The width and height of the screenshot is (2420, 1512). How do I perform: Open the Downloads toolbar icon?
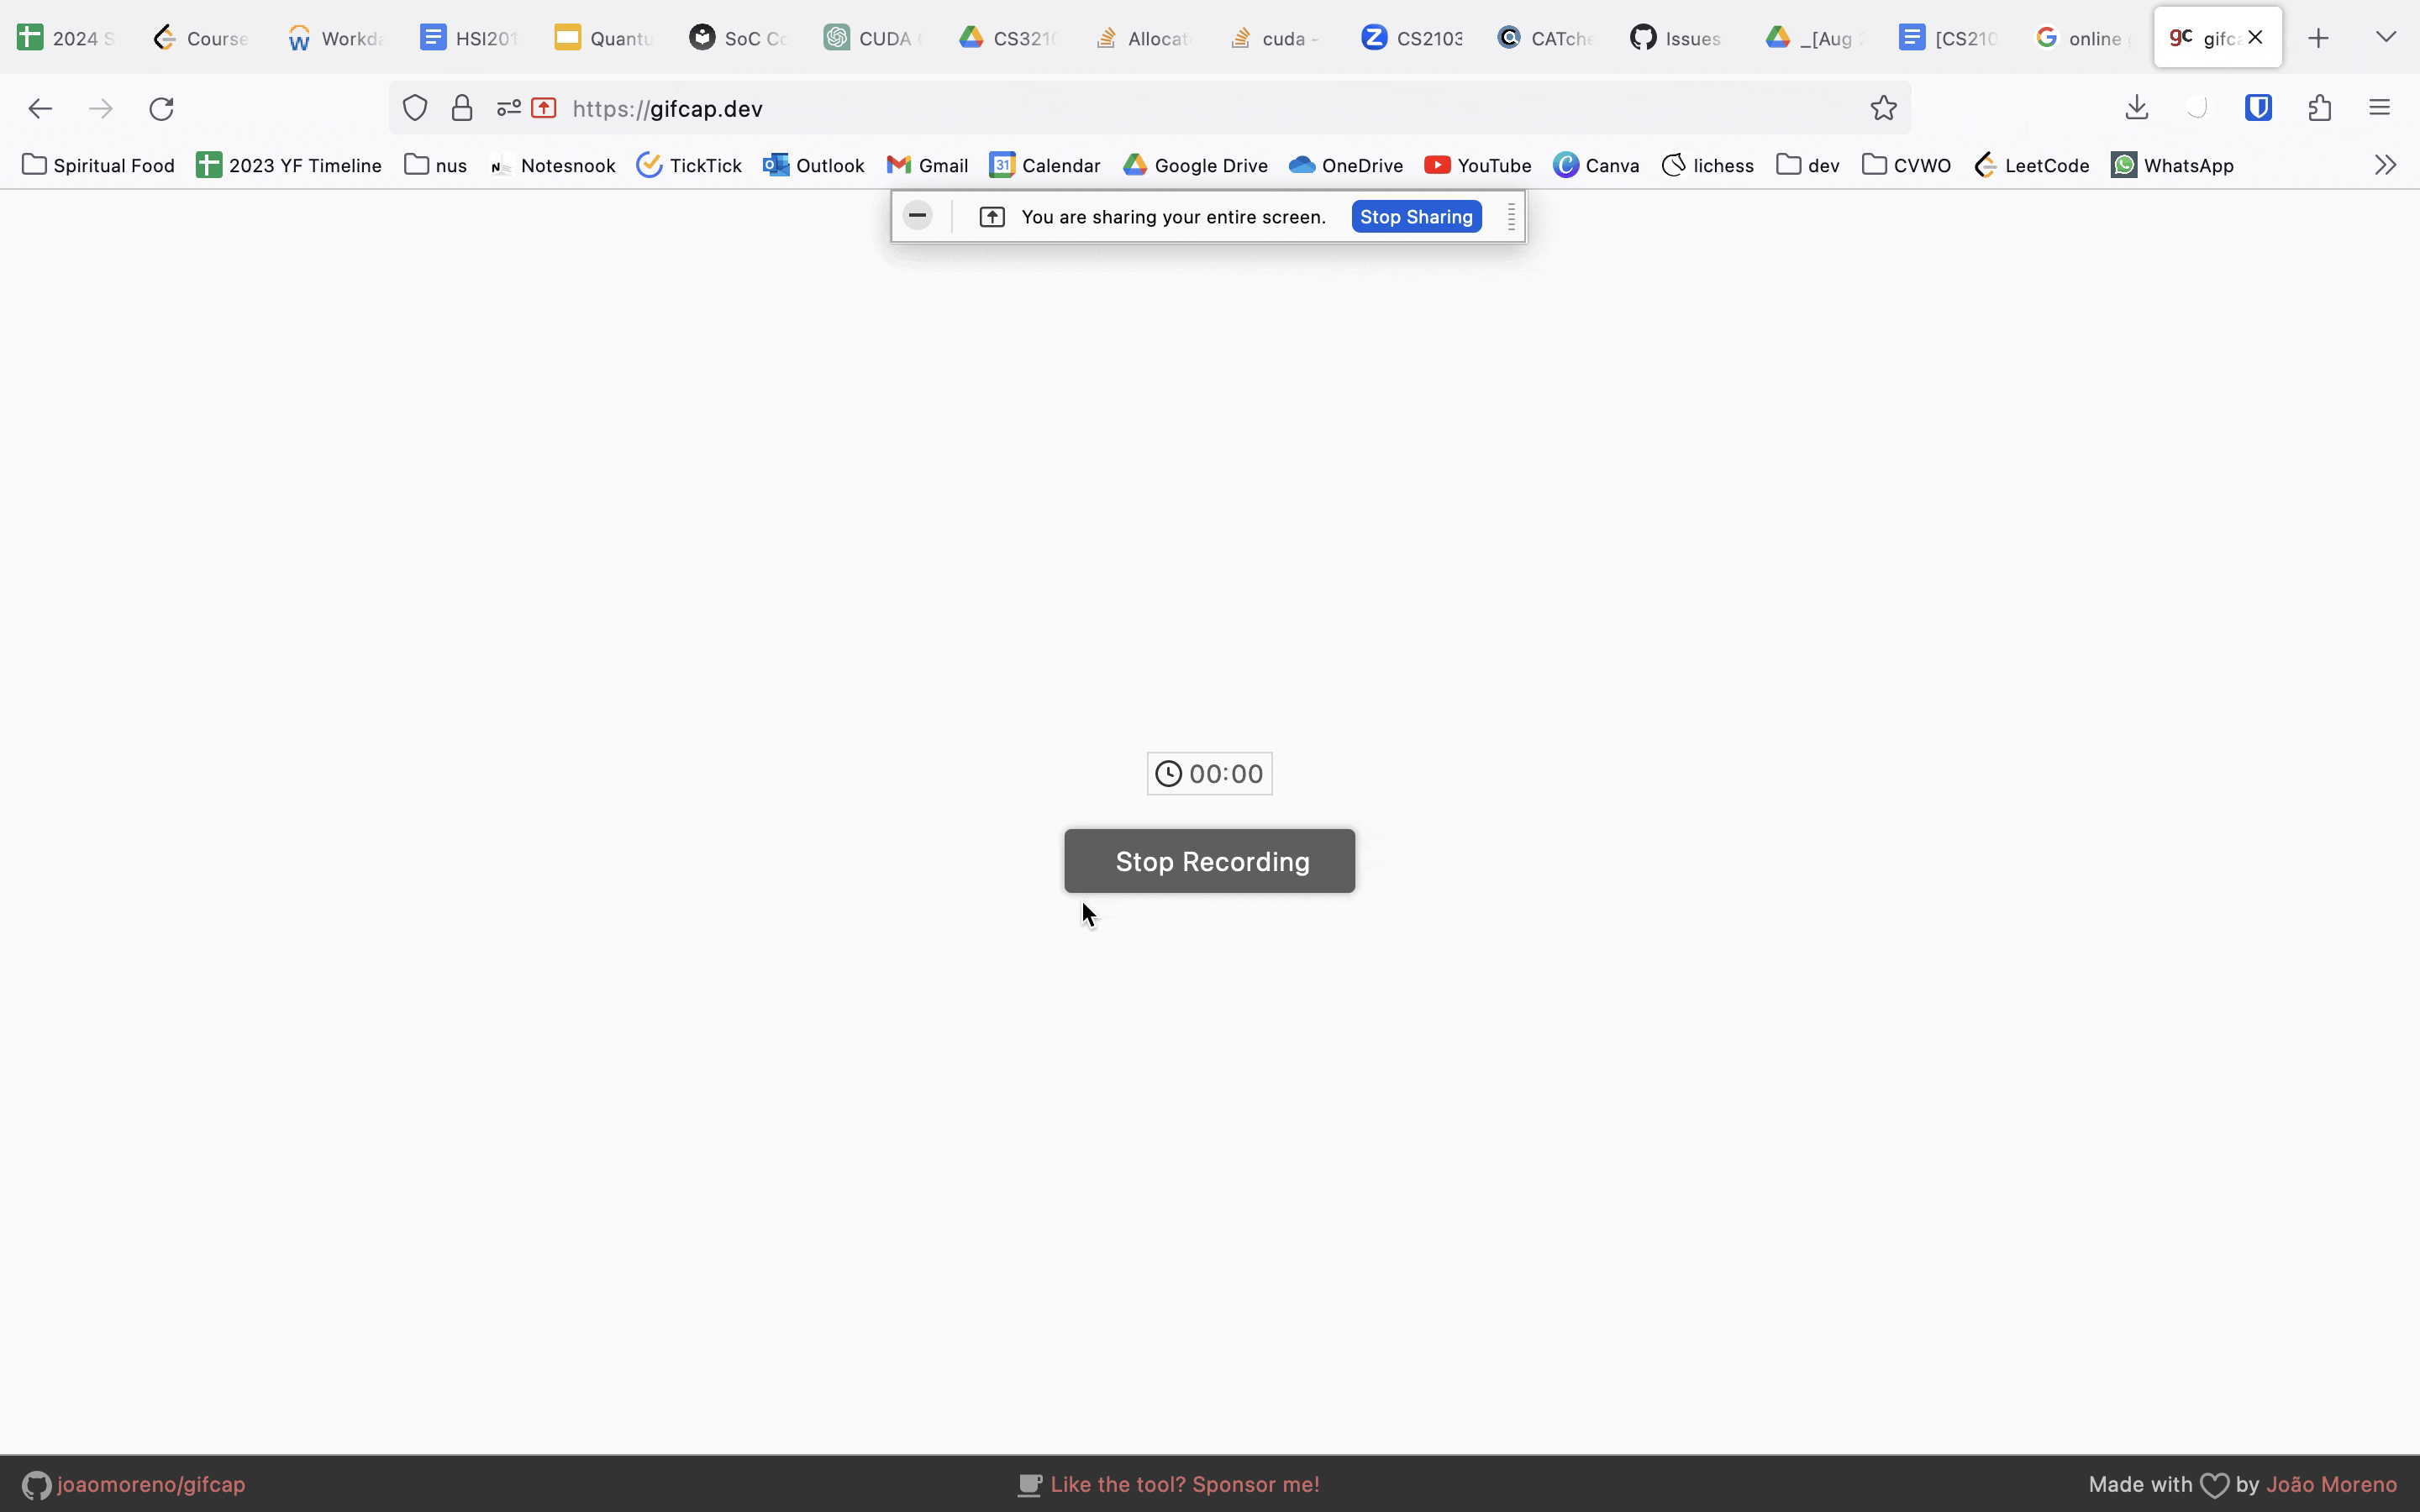(2136, 108)
